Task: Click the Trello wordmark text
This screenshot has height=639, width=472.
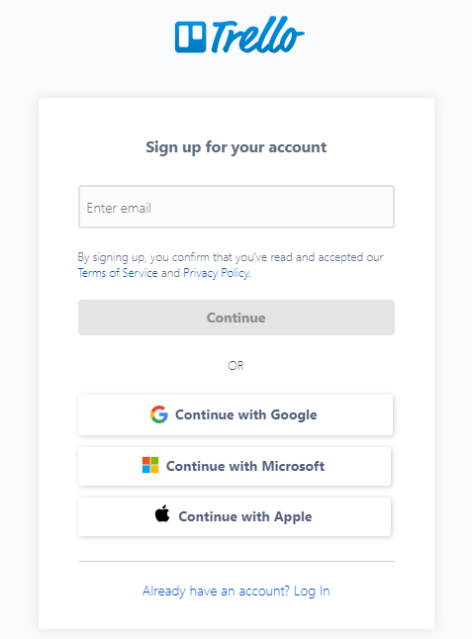Action: pyautogui.click(x=257, y=35)
